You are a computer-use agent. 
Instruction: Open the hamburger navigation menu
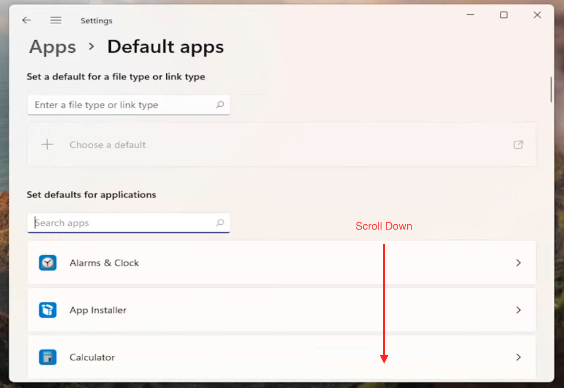pos(55,20)
